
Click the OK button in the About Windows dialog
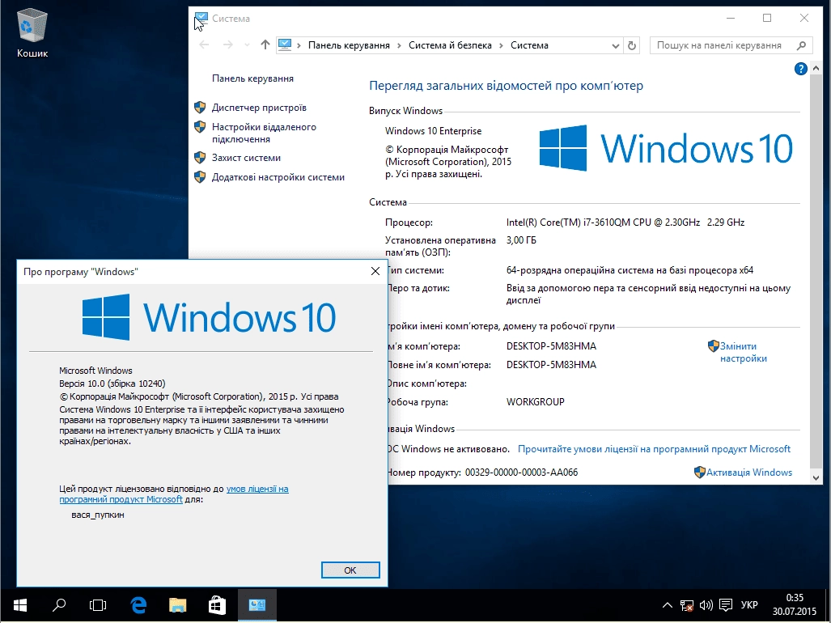(350, 570)
